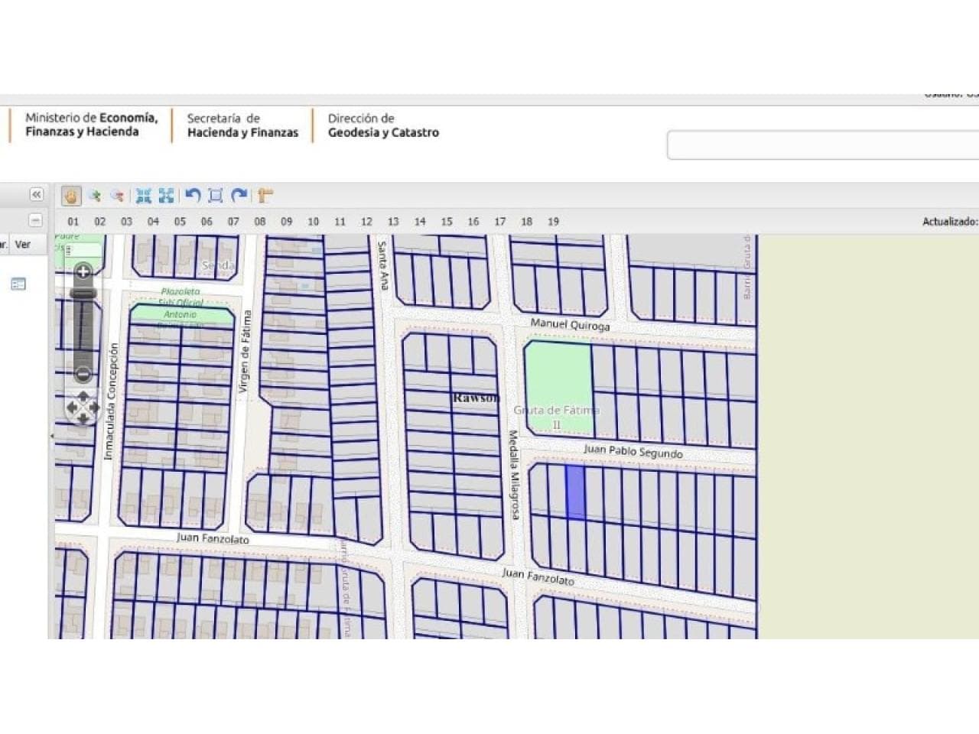Select the measure ruler tool
Image resolution: width=979 pixels, height=734 pixels.
(265, 196)
